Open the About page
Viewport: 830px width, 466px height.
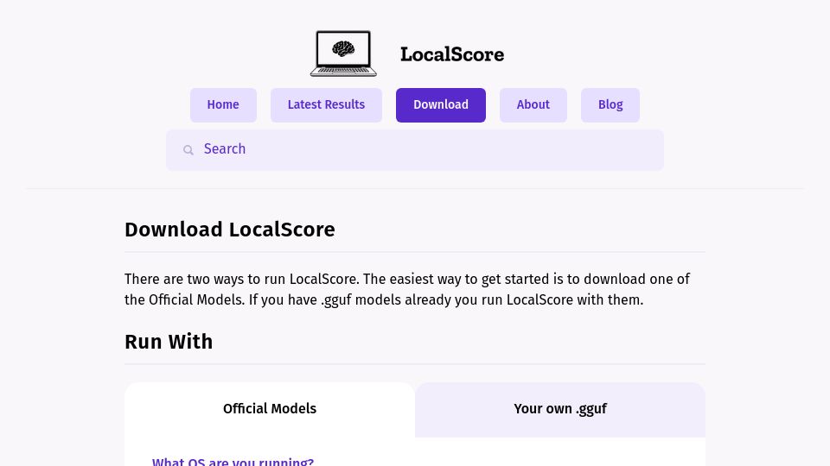click(x=533, y=105)
